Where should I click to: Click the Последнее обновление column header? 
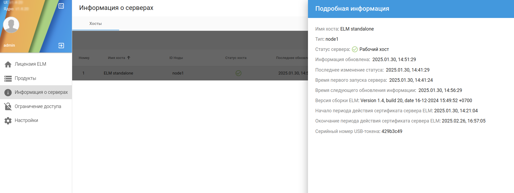point(292,58)
